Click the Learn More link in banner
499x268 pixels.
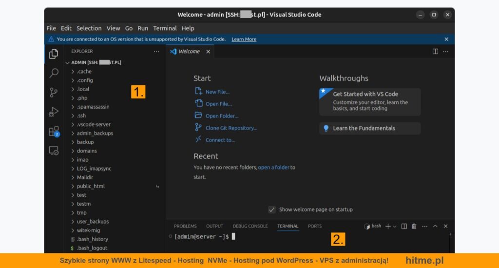tap(244, 39)
